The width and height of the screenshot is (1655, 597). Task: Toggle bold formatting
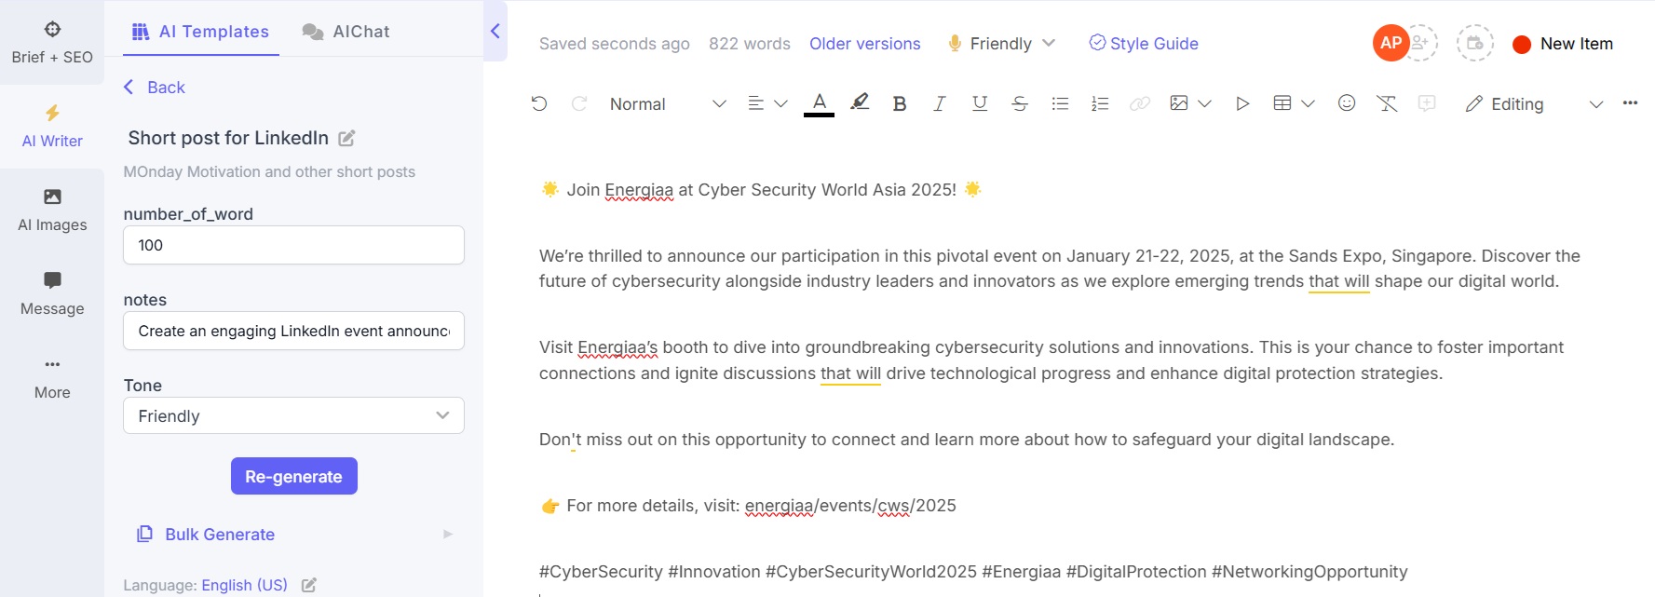pyautogui.click(x=900, y=103)
